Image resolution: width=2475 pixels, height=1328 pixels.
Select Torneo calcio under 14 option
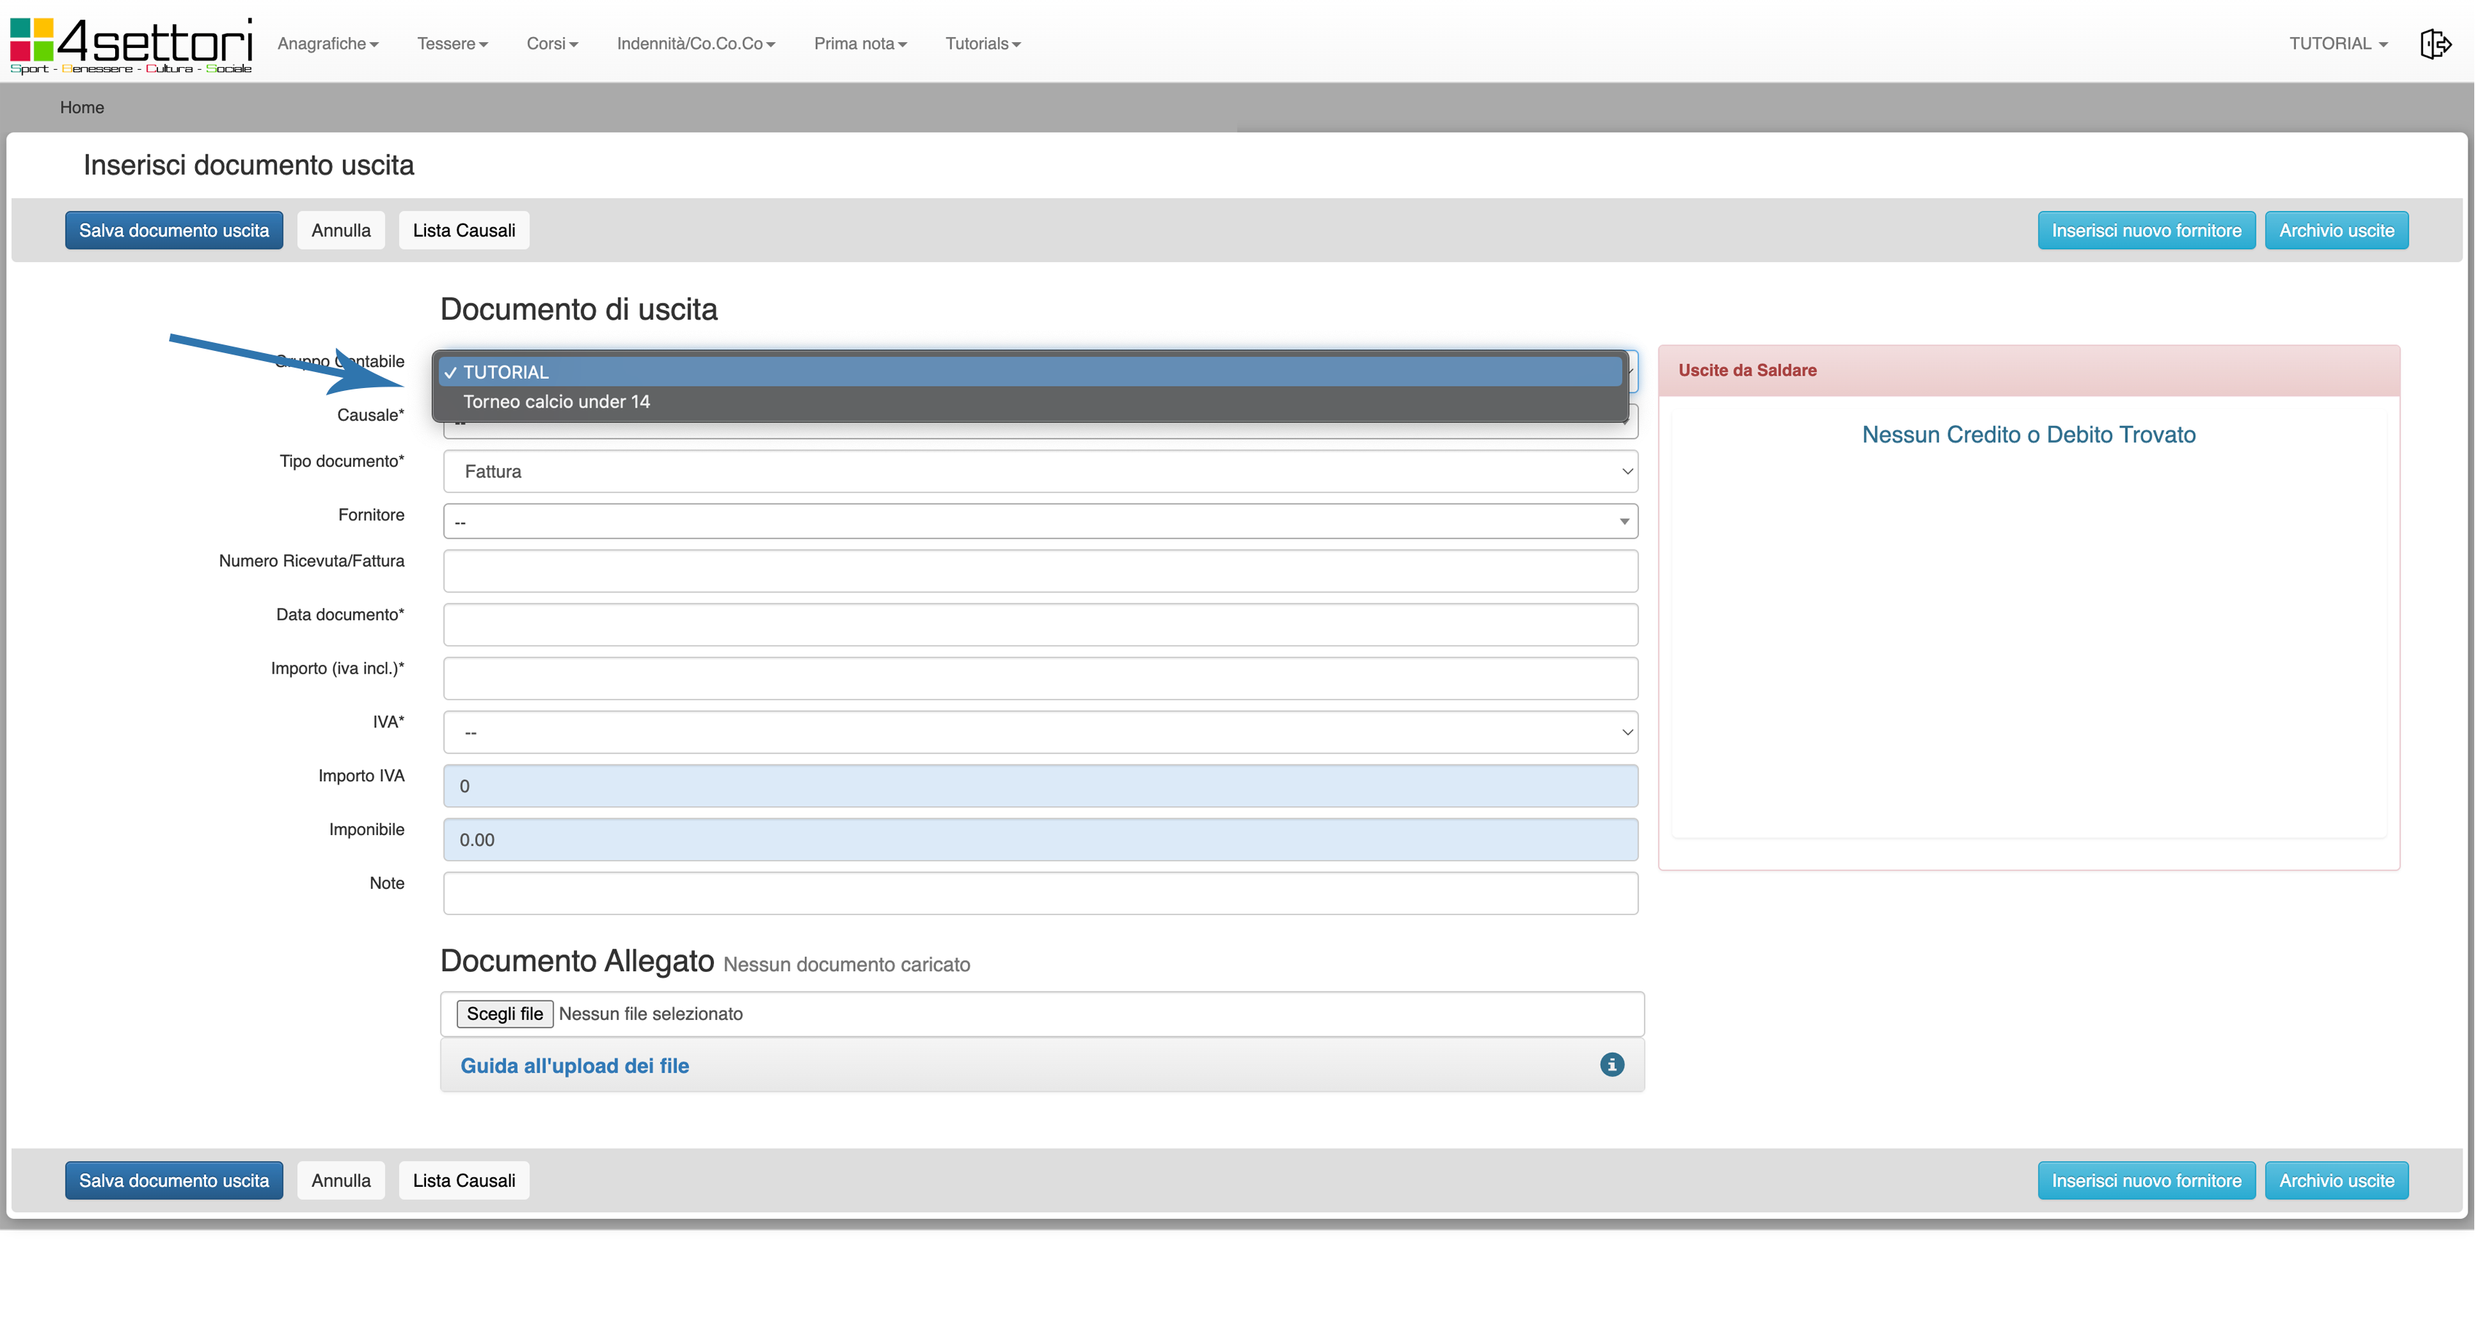click(556, 401)
